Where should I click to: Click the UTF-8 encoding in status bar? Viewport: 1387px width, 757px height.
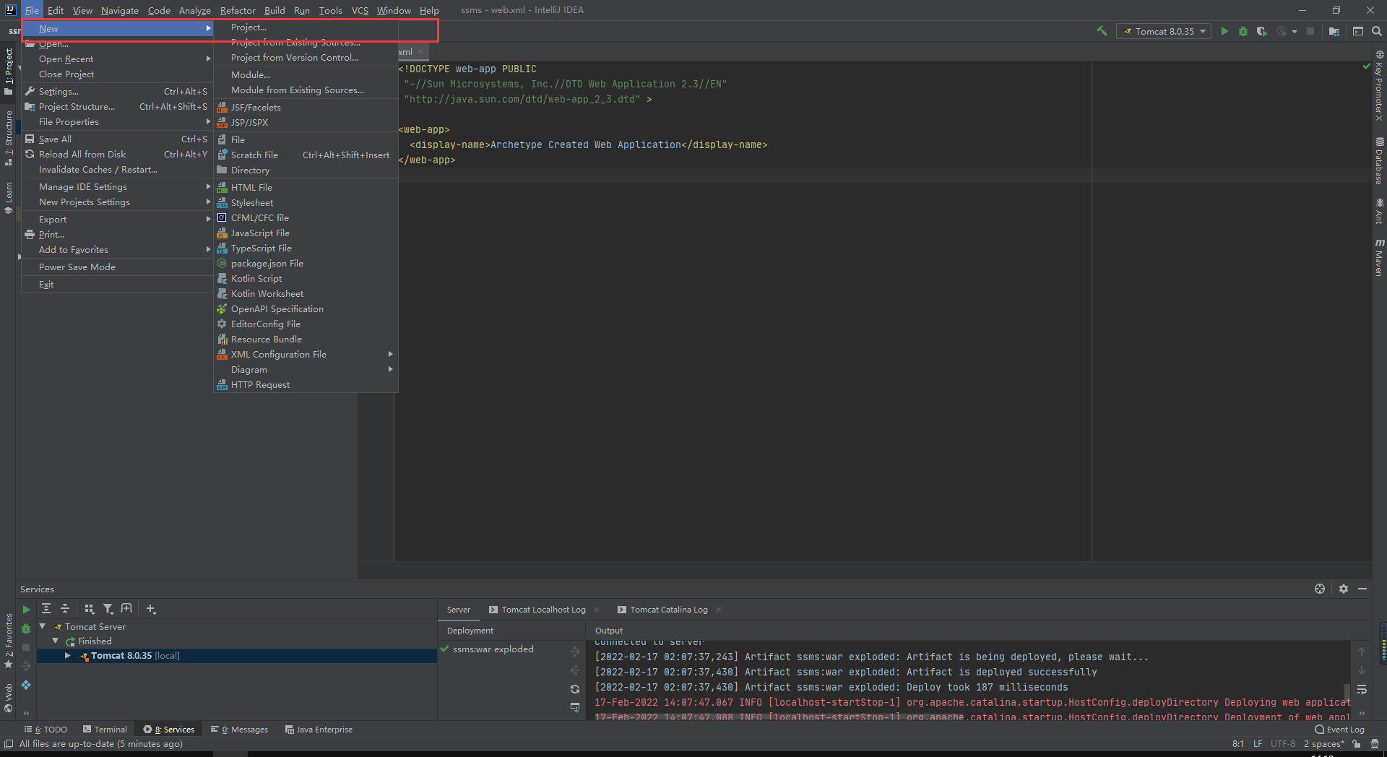click(1283, 744)
